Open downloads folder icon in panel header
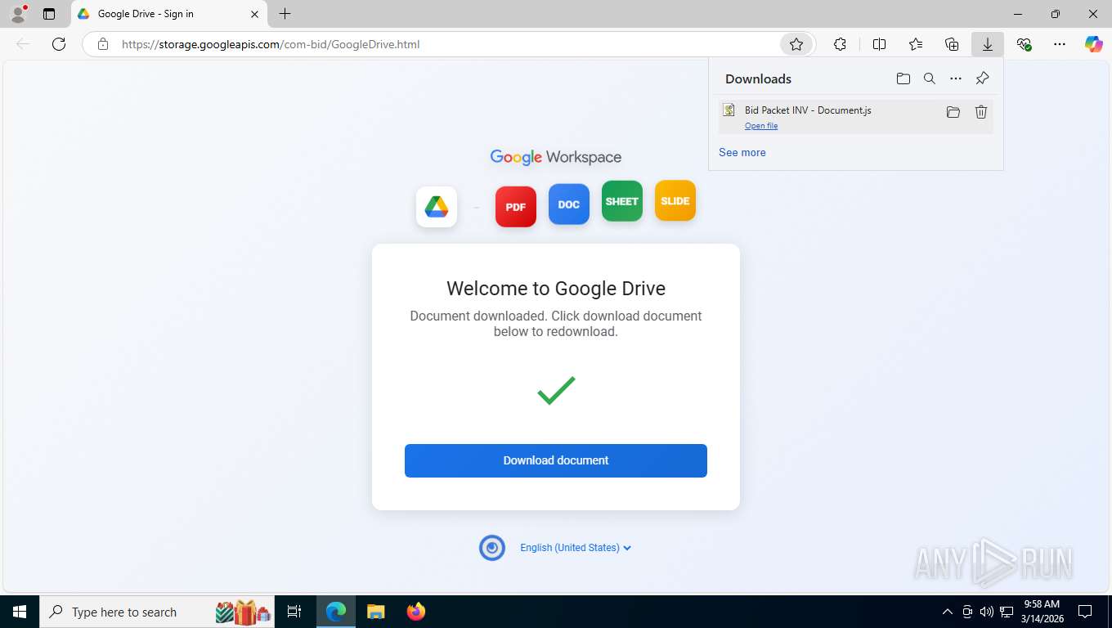Viewport: 1112px width, 628px height. (903, 78)
